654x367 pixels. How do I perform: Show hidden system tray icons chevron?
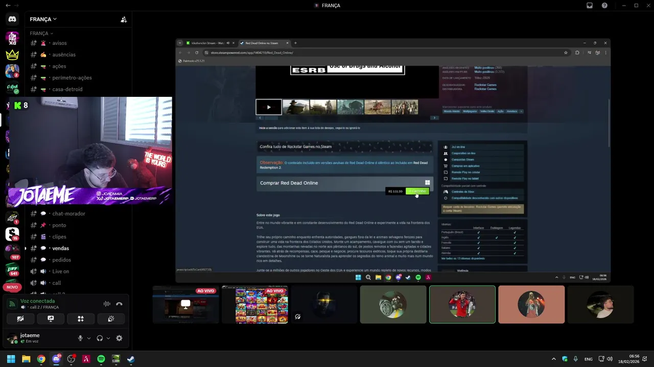[x=553, y=359]
